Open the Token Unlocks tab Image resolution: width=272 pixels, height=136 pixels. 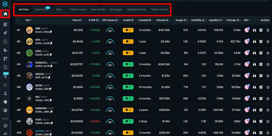159,10
